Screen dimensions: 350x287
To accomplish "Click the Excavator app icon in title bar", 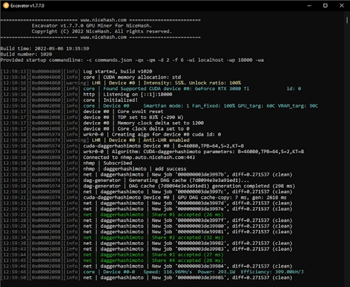I will (x=5, y=5).
